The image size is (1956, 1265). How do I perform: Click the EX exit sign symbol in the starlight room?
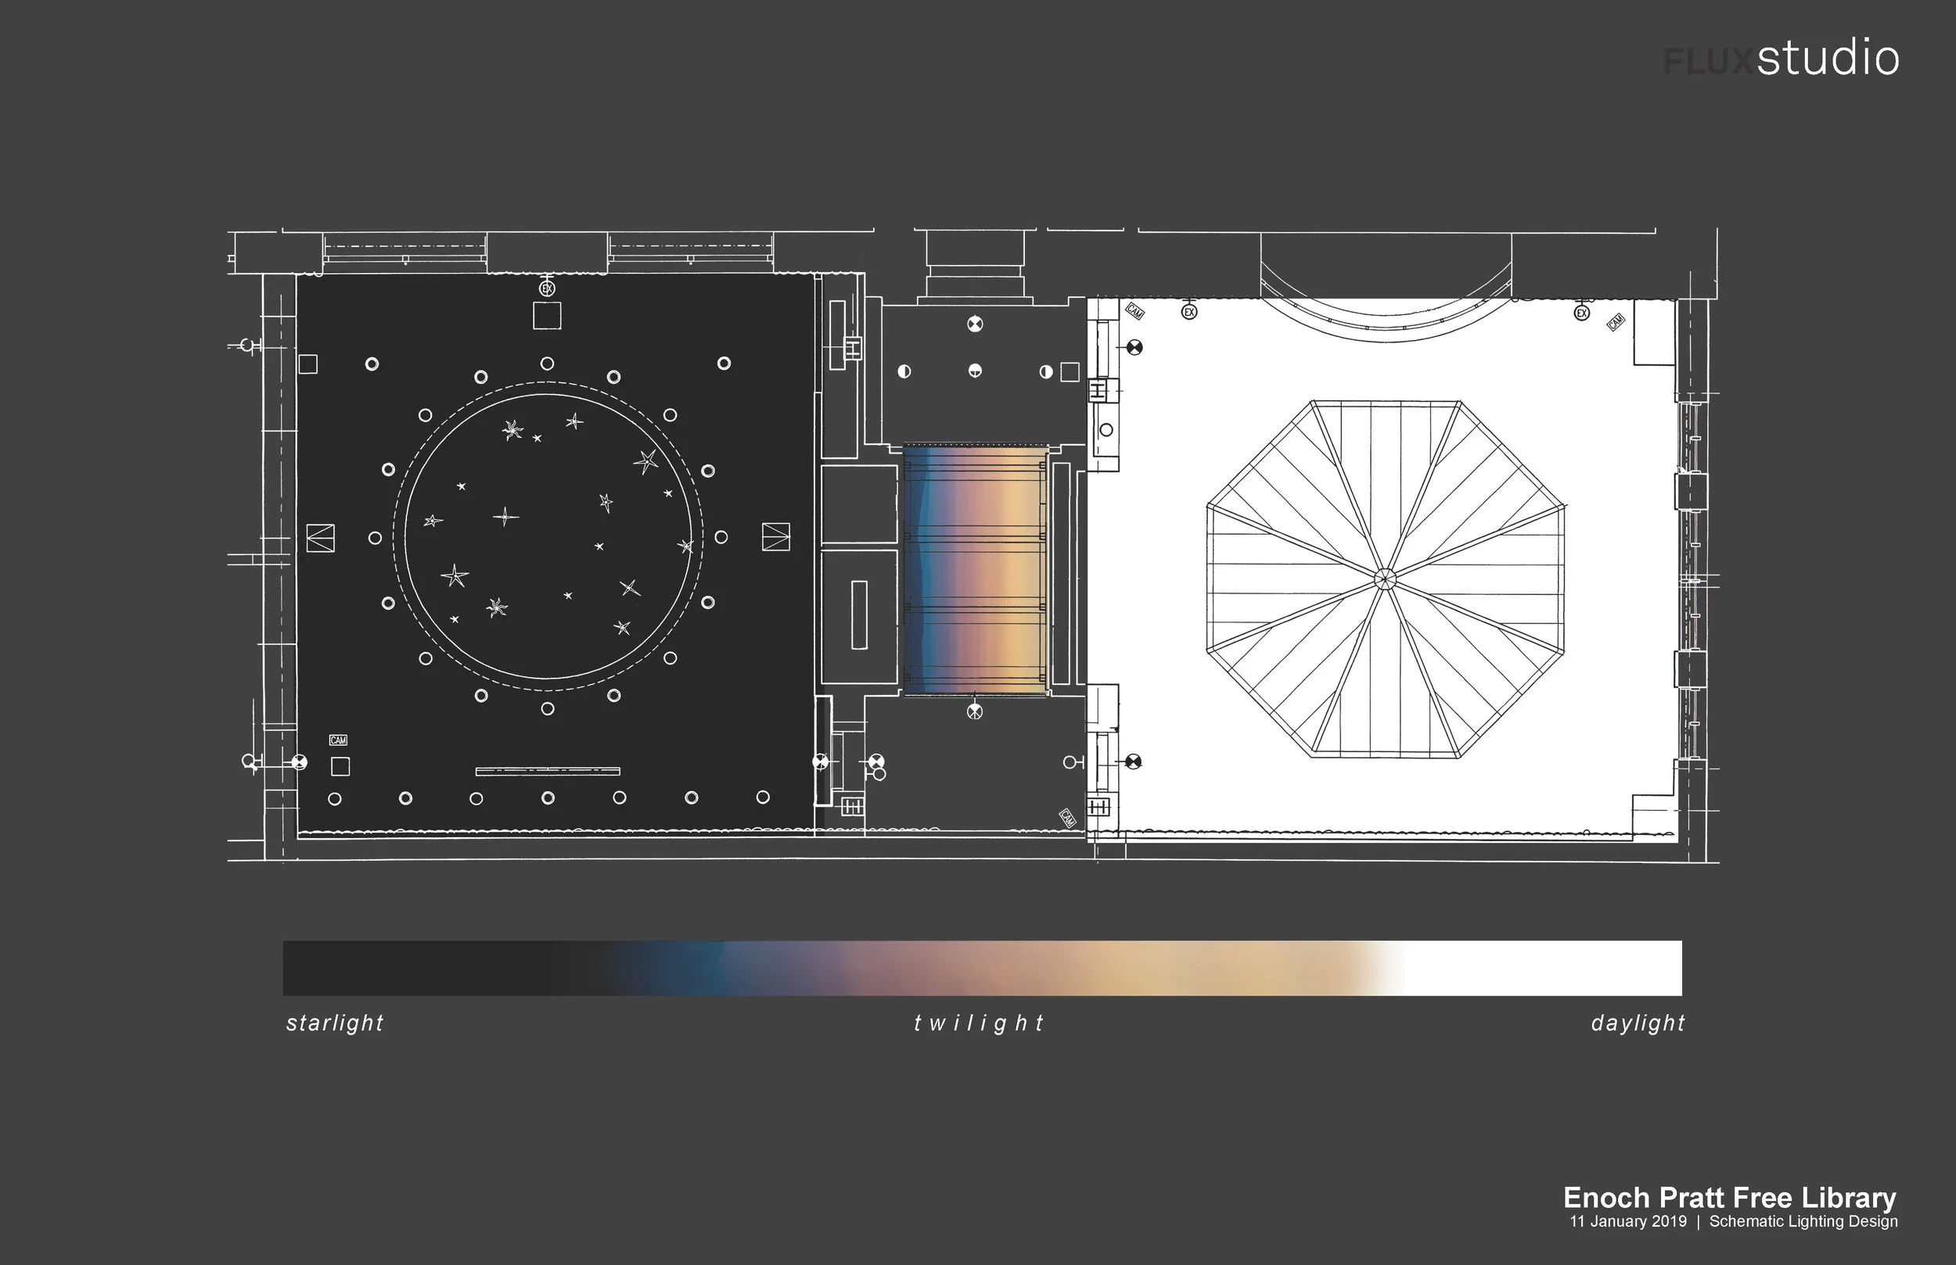[548, 289]
